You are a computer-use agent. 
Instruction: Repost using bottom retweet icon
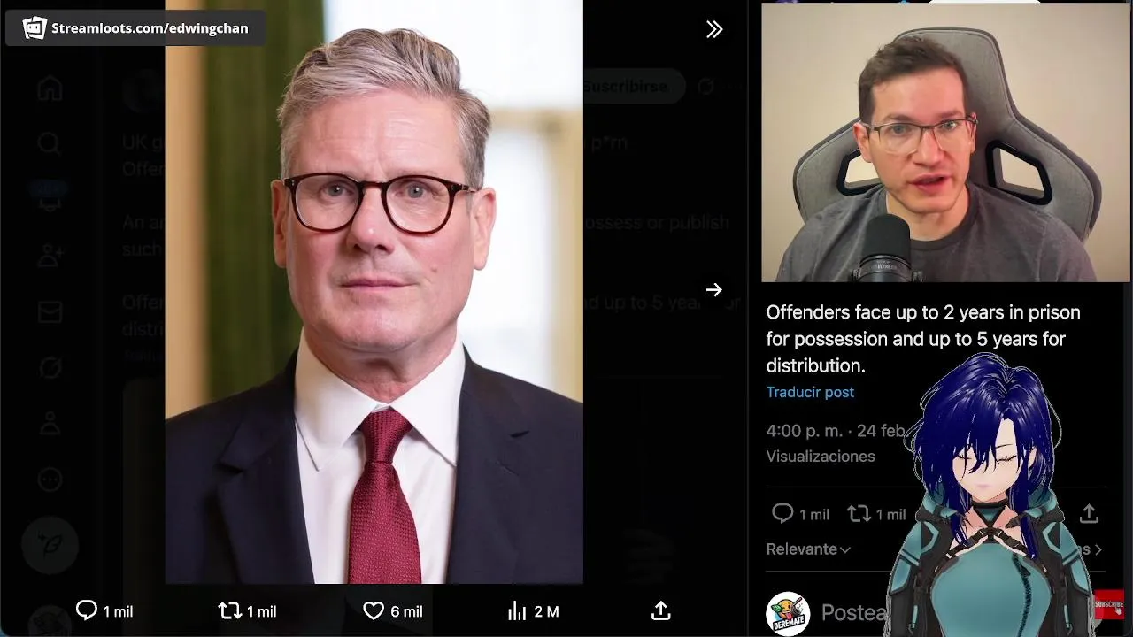point(230,610)
